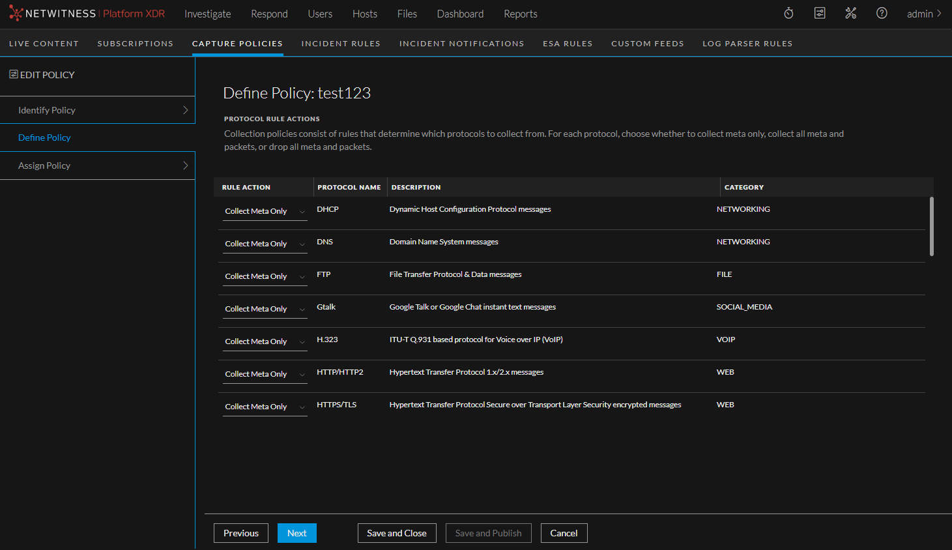Open the jobs panel icon near admin
The image size is (952, 550).
click(x=820, y=13)
